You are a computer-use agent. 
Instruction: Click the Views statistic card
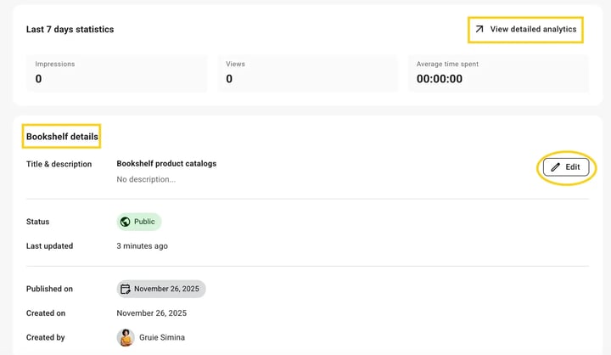pos(308,73)
